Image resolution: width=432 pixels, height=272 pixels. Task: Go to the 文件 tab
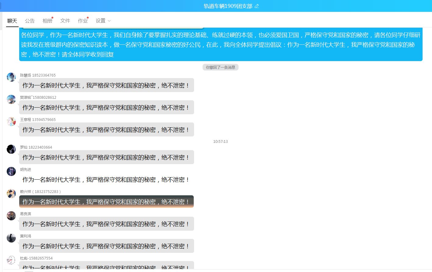coord(65,21)
